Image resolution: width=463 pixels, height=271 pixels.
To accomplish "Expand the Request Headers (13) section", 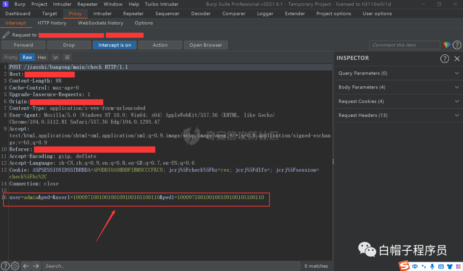I will click(x=399, y=115).
